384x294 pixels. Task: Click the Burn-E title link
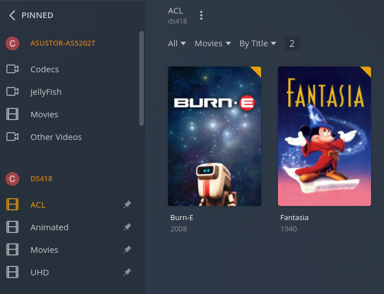[182, 218]
